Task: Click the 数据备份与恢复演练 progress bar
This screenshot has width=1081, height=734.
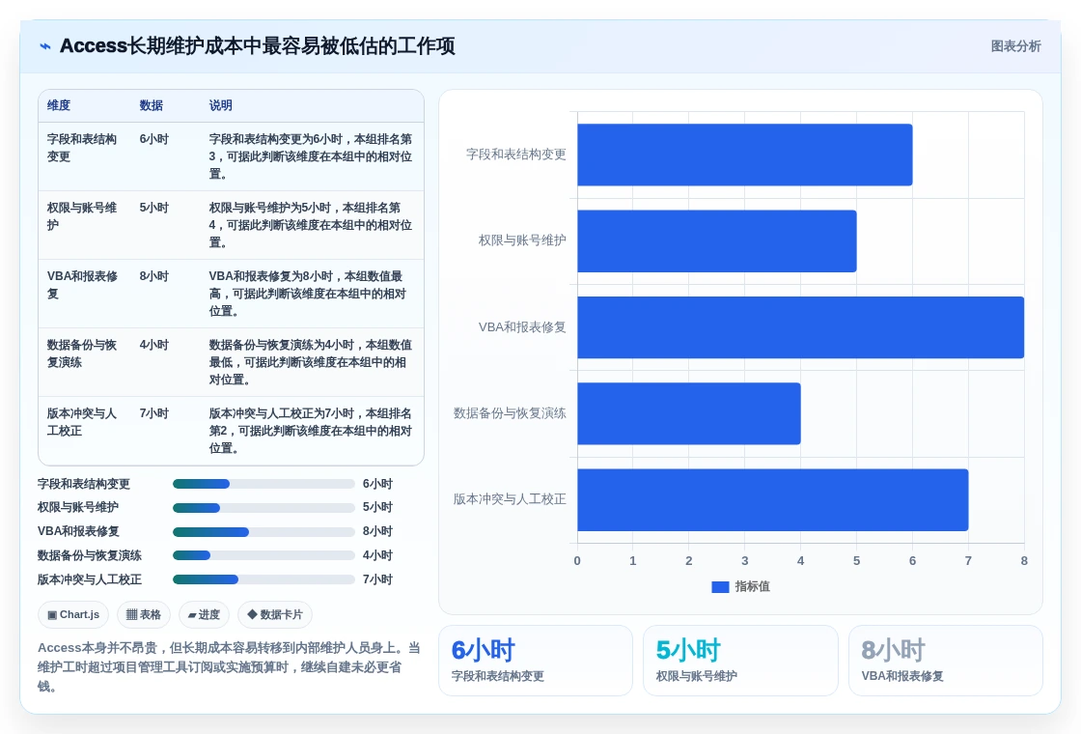Action: 263,556
